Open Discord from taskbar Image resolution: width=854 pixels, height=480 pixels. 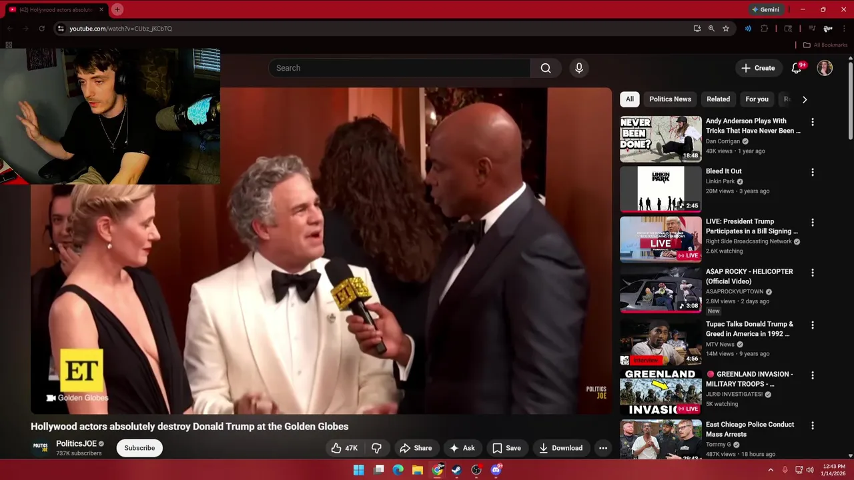pos(496,470)
